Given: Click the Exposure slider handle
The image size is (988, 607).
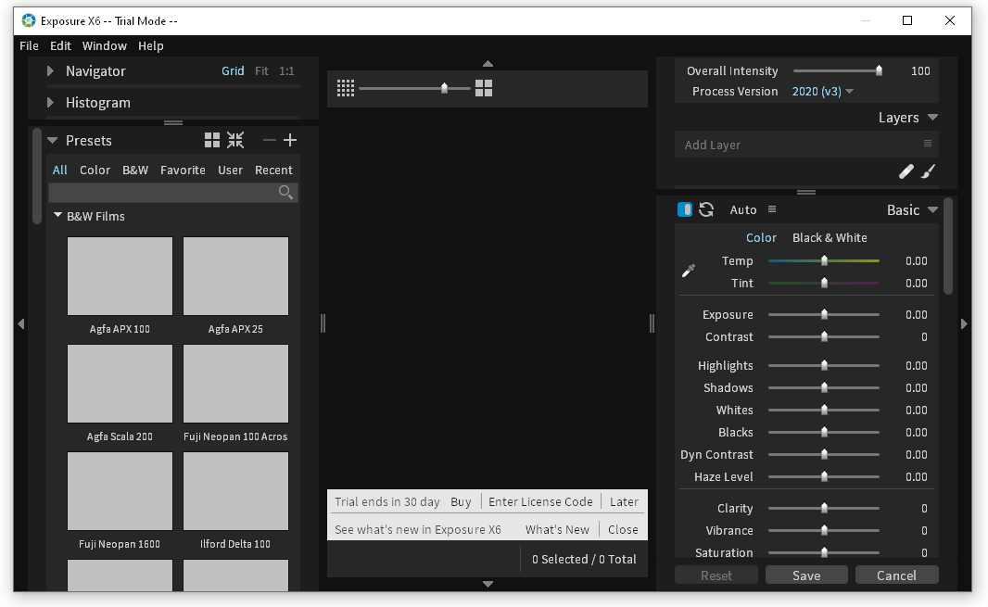Looking at the screenshot, I should pos(824,314).
